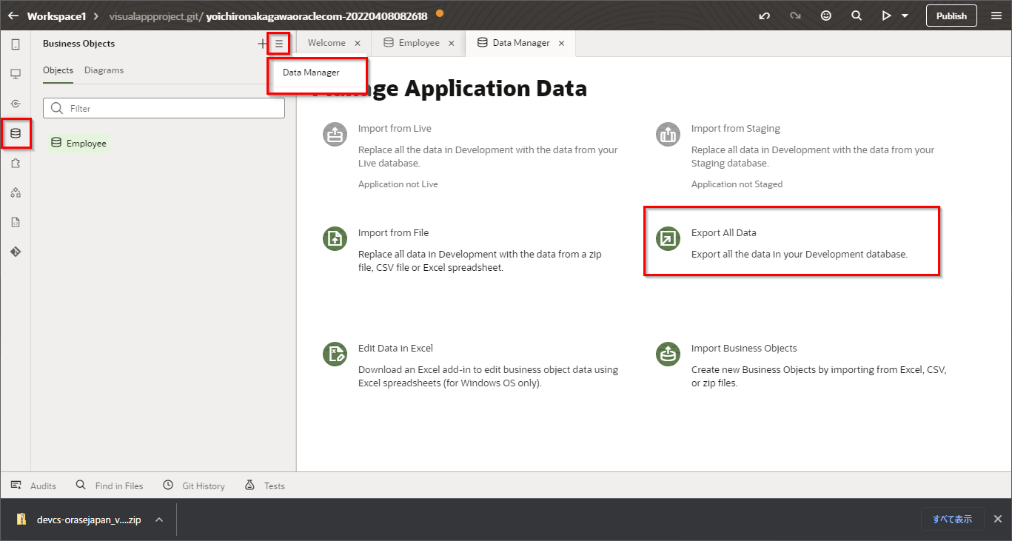
Task: Click the plus icon to add business object
Action: click(262, 44)
